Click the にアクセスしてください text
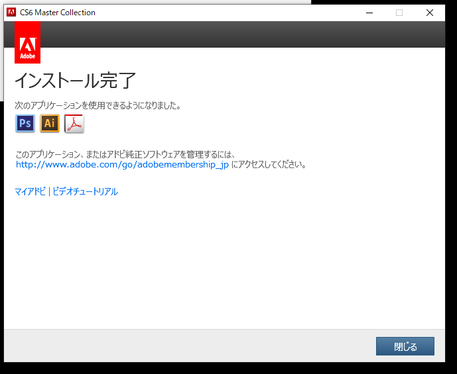Screen dimensions: 457x374 pos(269,165)
